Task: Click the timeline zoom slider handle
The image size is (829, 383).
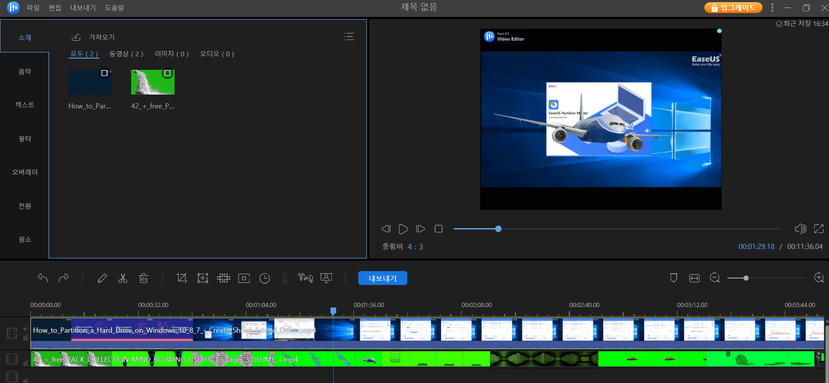Action: [x=746, y=278]
